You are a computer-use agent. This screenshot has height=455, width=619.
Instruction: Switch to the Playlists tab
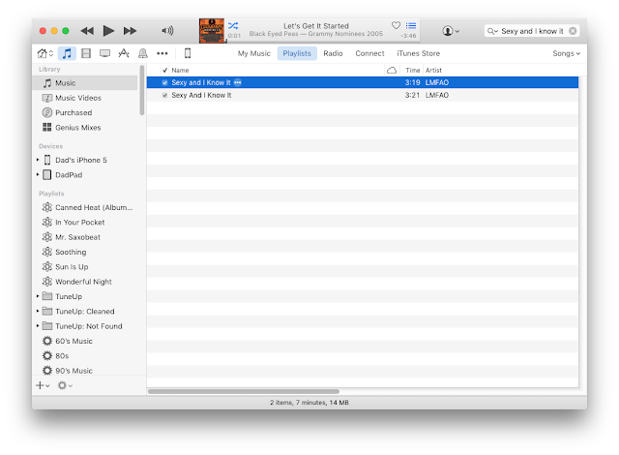click(297, 53)
